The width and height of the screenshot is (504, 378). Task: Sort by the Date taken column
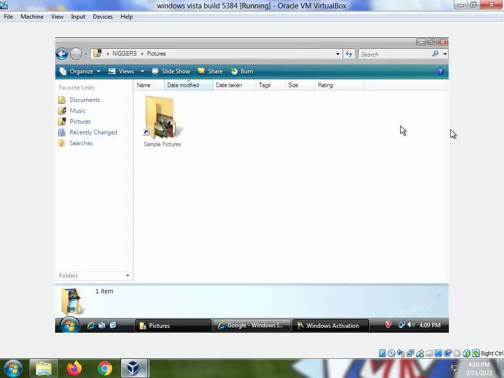pyautogui.click(x=234, y=85)
